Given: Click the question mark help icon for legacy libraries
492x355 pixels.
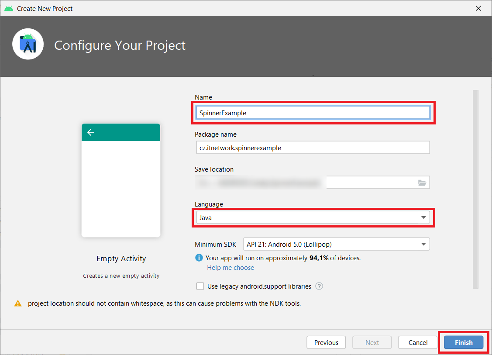Looking at the screenshot, I should (x=319, y=286).
